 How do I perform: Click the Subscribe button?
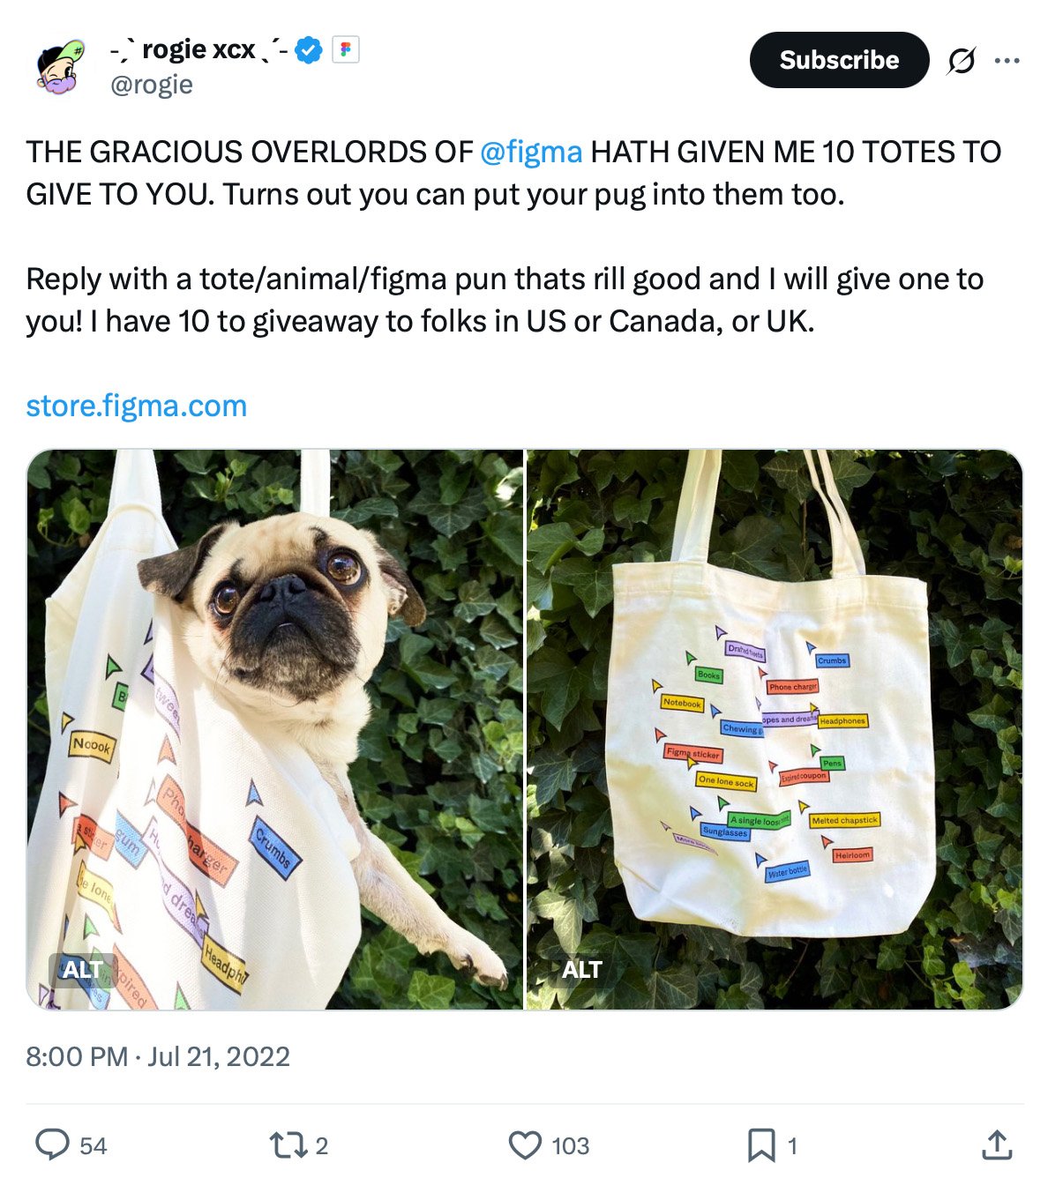coord(838,60)
